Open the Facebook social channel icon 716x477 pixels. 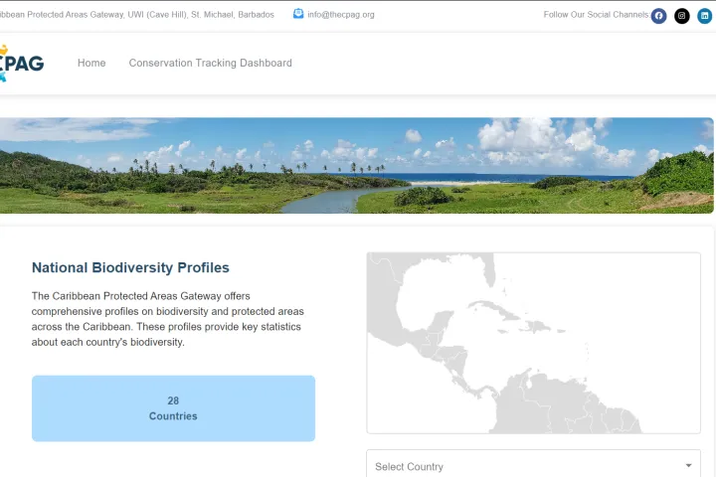(x=658, y=16)
